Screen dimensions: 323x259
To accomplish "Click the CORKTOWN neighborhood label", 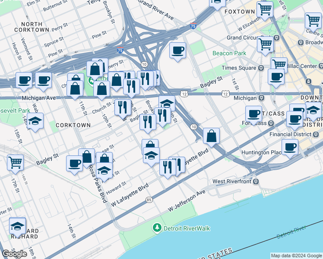I will click(73, 125).
